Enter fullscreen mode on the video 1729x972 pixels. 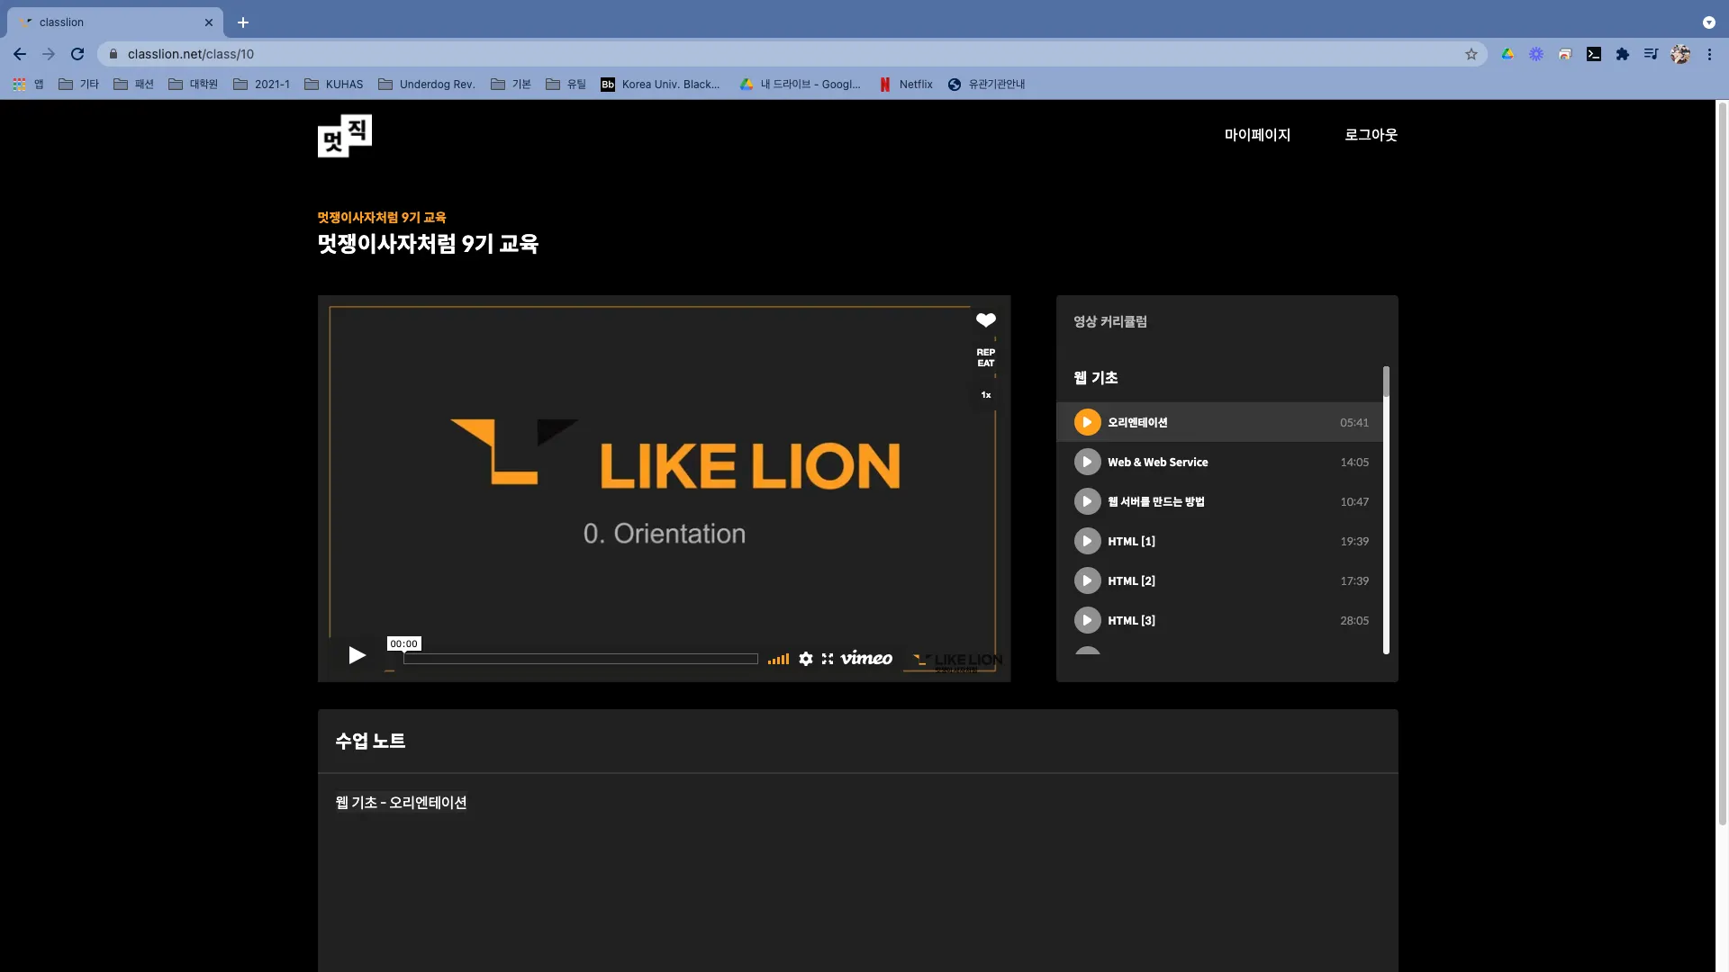point(828,659)
